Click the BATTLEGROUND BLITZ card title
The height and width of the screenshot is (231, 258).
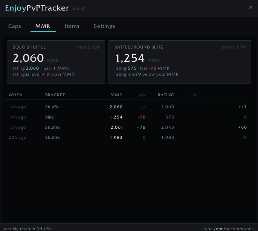click(139, 47)
